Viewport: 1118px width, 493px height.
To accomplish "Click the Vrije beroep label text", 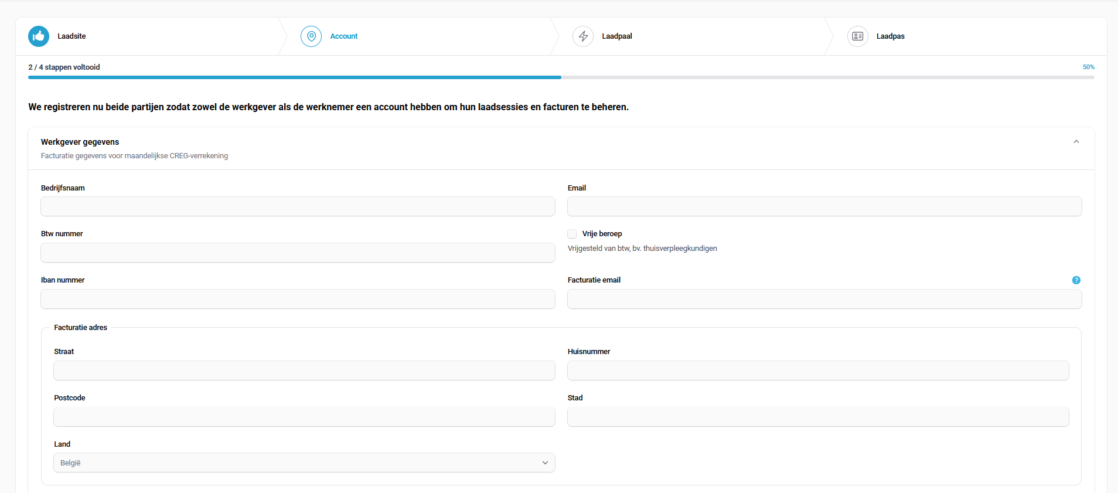I will tap(602, 234).
